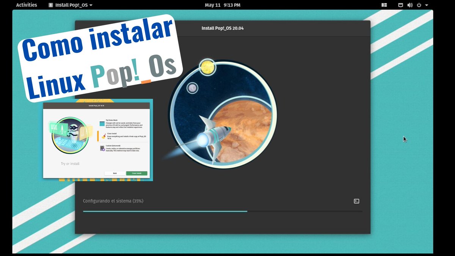Click the Configurando el sistema progress bar
The image size is (455, 256).
(x=222, y=211)
